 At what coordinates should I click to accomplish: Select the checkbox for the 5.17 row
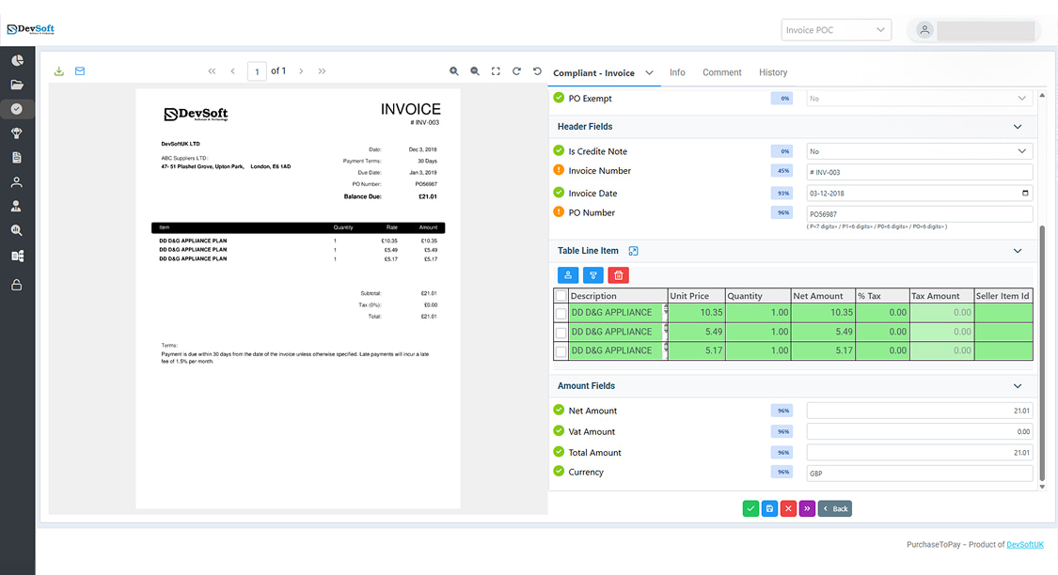pyautogui.click(x=561, y=351)
